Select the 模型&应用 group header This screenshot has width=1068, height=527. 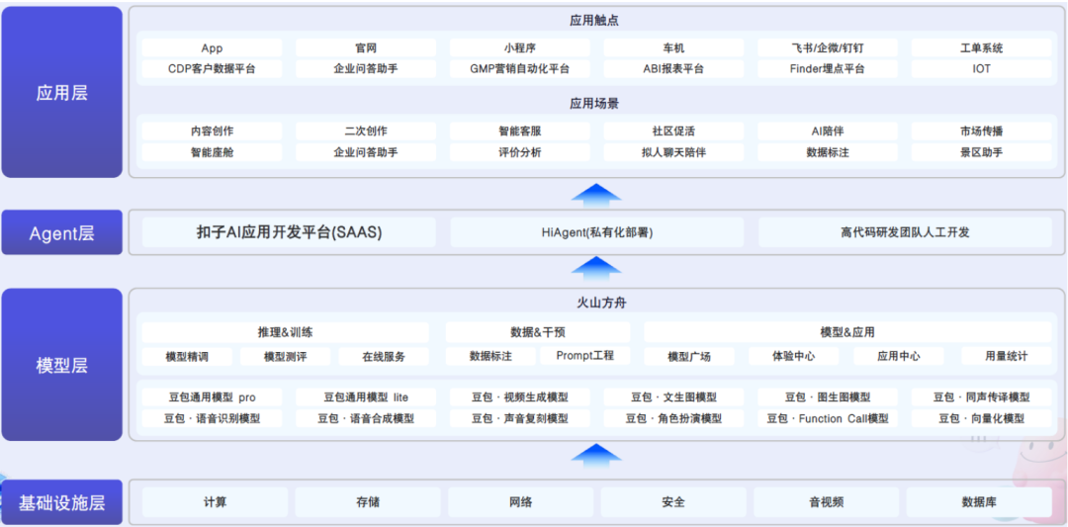click(x=847, y=332)
